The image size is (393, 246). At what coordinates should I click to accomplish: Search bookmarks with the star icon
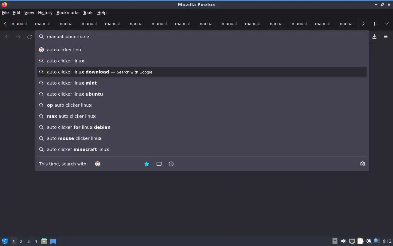147,164
